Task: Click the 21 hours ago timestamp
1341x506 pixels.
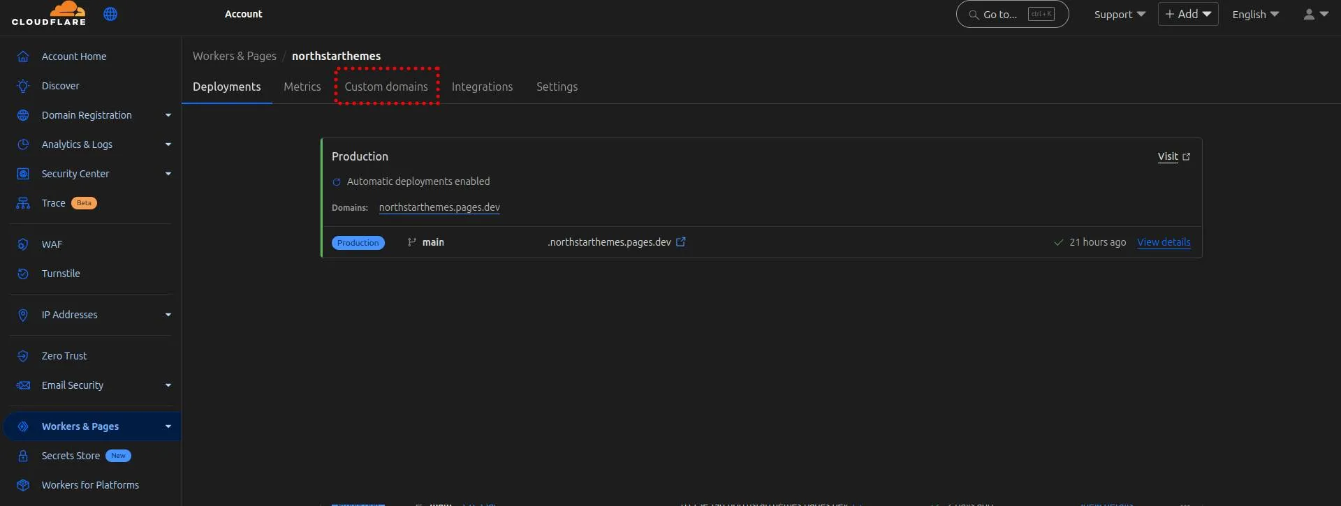Action: click(x=1097, y=242)
